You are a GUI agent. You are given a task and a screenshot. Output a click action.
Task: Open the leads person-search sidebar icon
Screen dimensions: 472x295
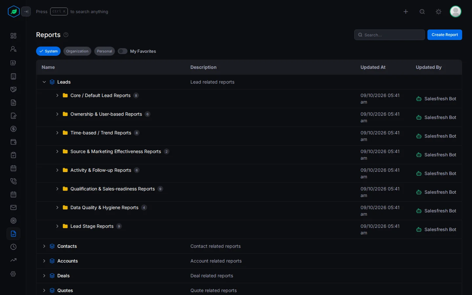13,49
